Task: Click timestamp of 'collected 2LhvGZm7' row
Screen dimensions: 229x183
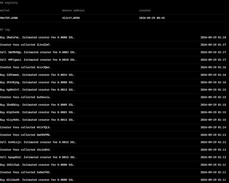Action: (x=213, y=45)
